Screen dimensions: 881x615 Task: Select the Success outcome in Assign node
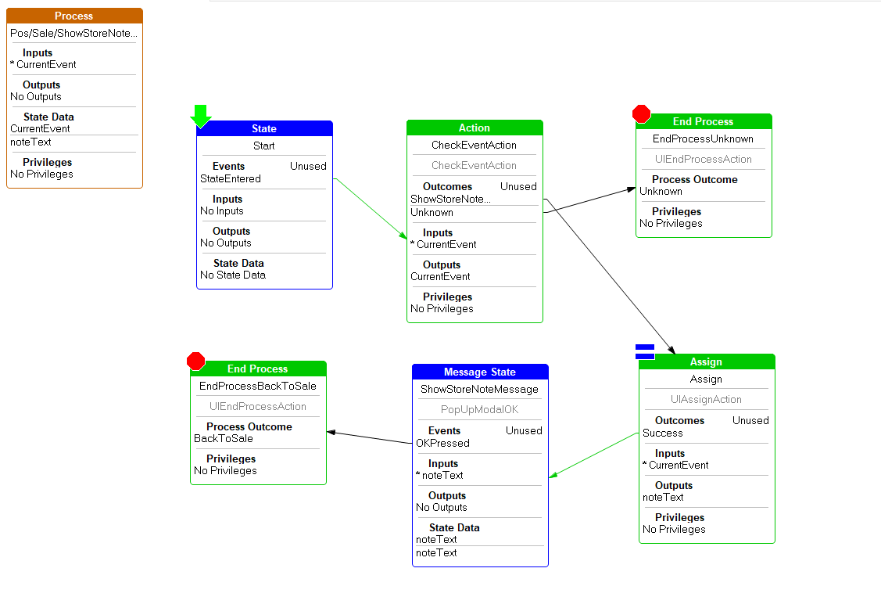click(x=663, y=433)
